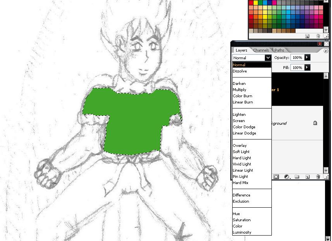Open the Fill slider arrow
Screen dimensions: 332x241
click(307, 67)
